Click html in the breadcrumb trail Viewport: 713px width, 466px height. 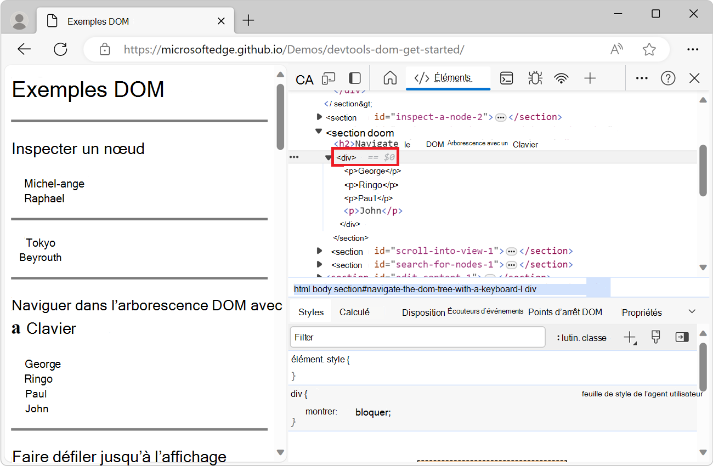coord(302,289)
